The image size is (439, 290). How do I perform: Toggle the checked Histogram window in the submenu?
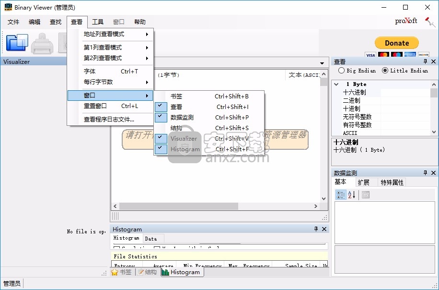coord(209,149)
